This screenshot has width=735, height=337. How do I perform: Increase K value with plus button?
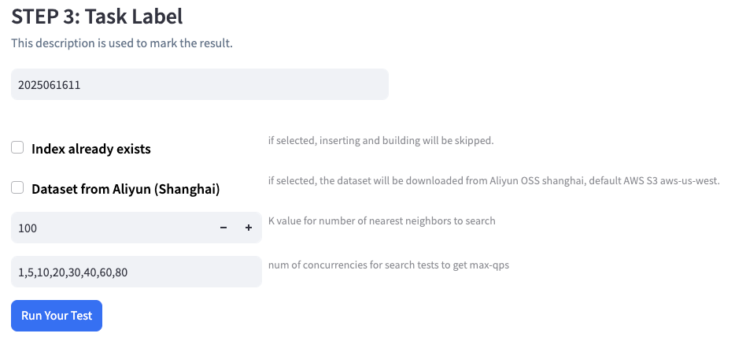coord(249,228)
